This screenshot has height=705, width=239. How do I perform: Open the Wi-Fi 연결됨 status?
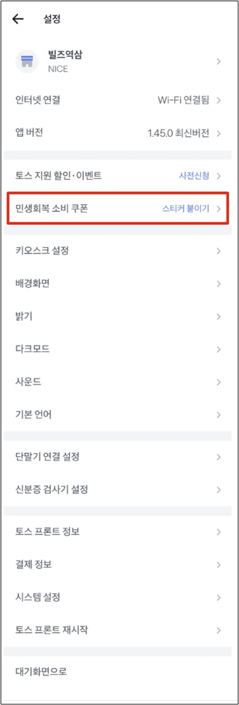183,101
